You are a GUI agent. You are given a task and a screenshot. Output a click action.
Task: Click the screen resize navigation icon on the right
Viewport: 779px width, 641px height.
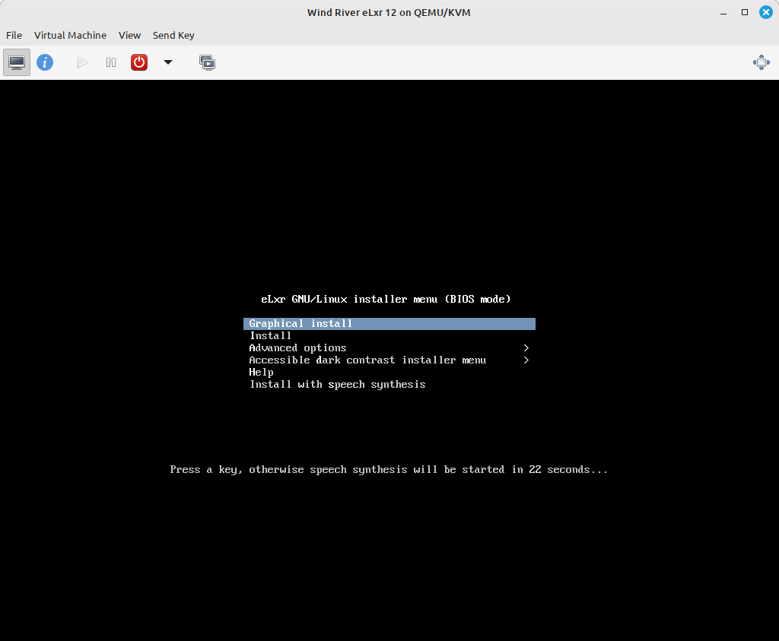tap(761, 62)
